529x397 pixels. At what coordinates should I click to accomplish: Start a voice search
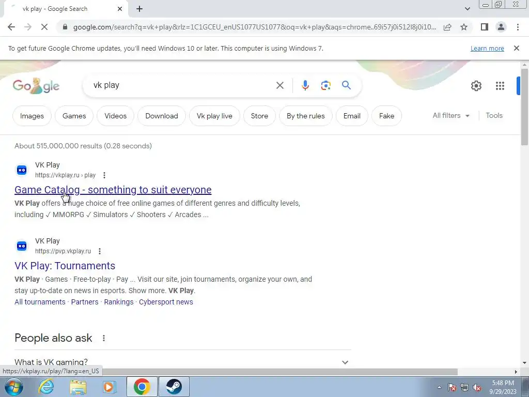tap(305, 85)
